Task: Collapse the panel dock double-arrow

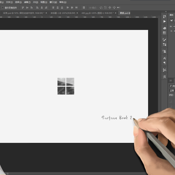Action: [166, 11]
